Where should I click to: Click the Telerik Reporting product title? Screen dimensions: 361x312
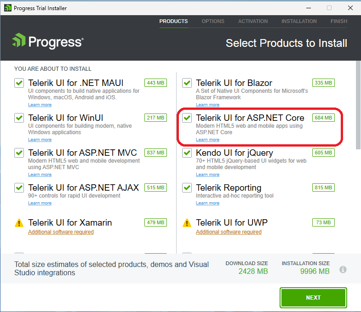(x=229, y=188)
